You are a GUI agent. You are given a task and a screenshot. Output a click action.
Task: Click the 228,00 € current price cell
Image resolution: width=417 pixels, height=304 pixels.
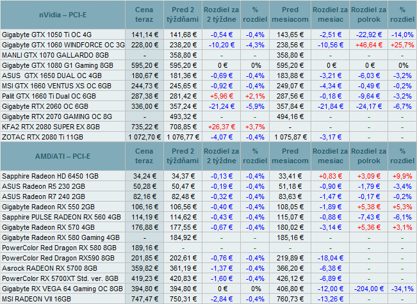(x=145, y=45)
